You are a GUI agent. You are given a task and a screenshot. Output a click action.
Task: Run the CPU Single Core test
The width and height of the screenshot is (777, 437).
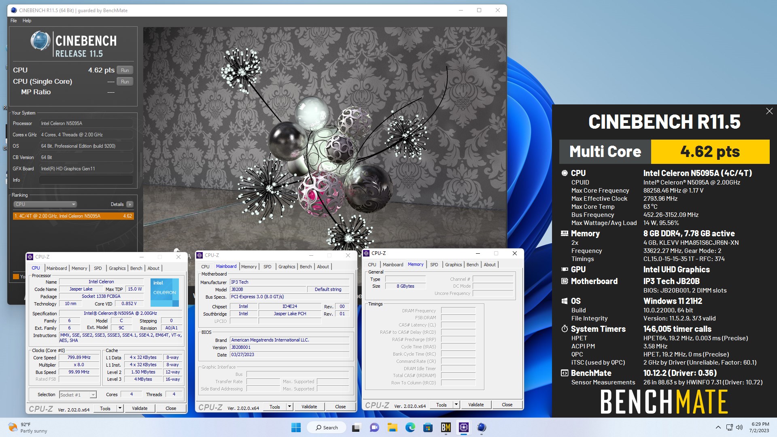point(125,82)
